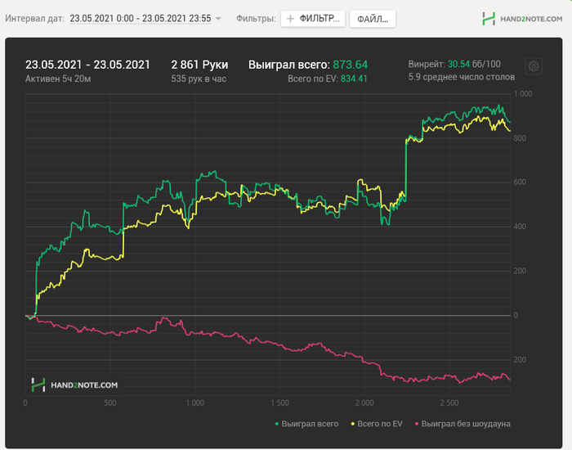Click the 1 000 y-axis label

[x=523, y=94]
